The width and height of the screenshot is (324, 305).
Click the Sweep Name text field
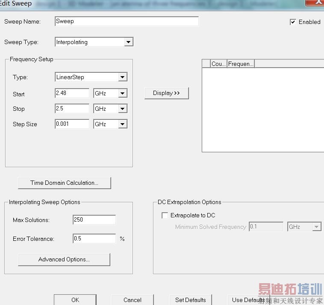127,21
